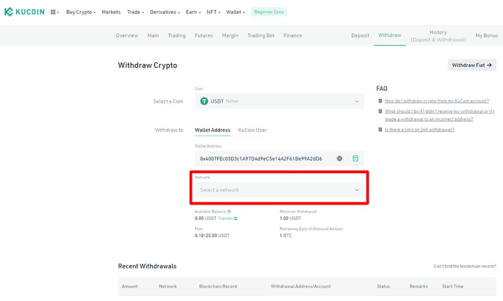This screenshot has height=301, width=503.
Task: Click inside the Wallet Address input field
Action: click(x=266, y=158)
